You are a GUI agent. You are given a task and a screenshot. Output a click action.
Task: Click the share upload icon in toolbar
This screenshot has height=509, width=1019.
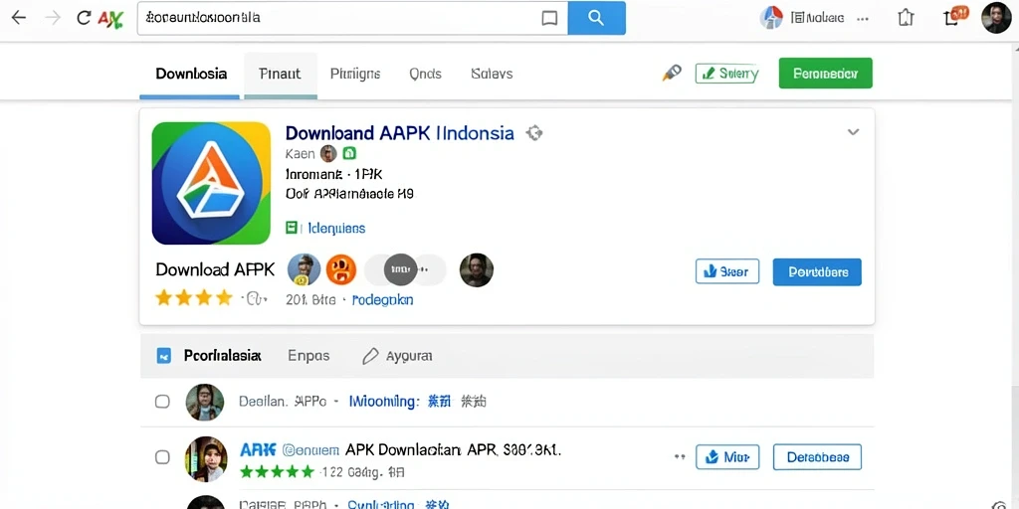(x=906, y=18)
